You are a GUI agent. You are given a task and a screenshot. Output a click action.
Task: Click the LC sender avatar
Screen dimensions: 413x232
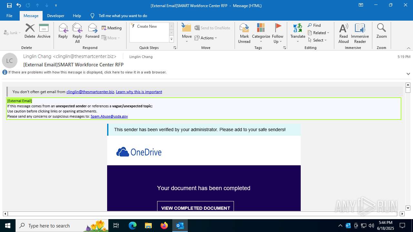click(10, 61)
